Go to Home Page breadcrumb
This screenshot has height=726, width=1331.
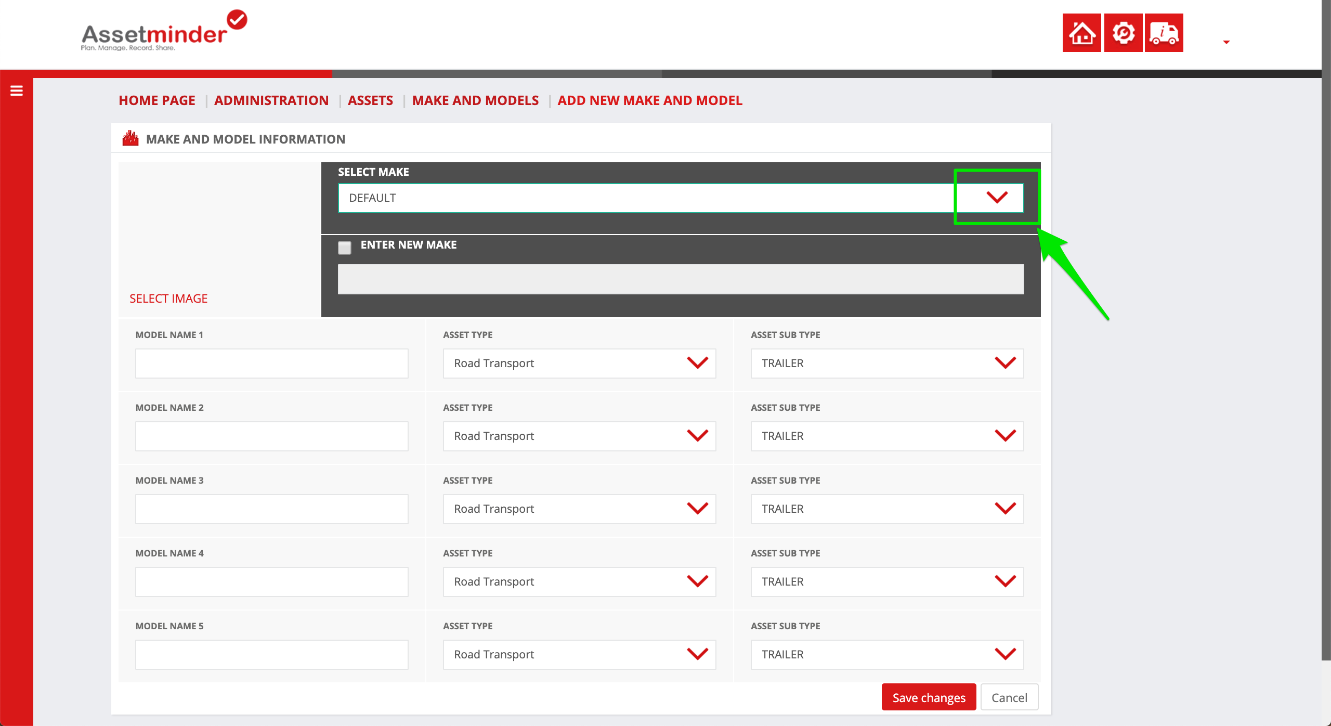pos(157,100)
